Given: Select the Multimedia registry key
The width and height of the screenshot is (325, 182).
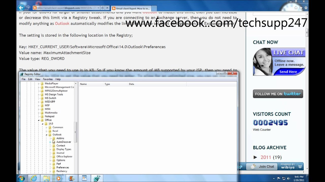Looking at the screenshot, I should [x=51, y=113].
